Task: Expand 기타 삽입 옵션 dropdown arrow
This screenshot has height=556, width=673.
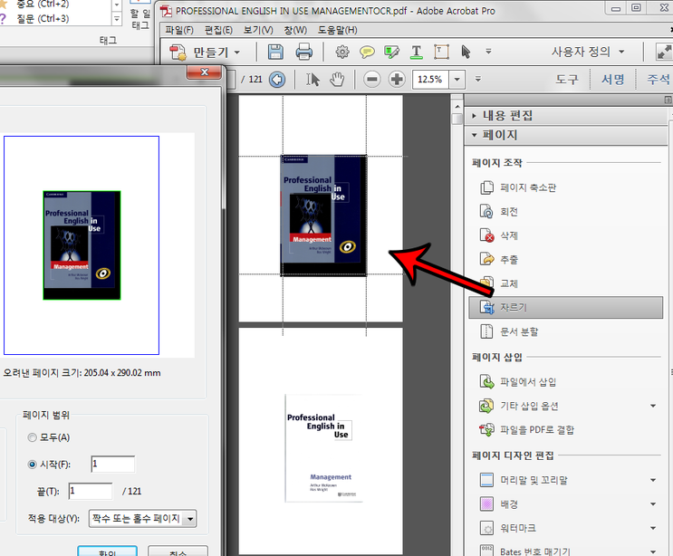Action: tap(653, 406)
